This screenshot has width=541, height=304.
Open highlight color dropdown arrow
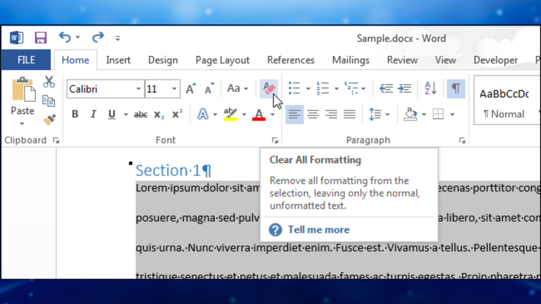pyautogui.click(x=244, y=114)
